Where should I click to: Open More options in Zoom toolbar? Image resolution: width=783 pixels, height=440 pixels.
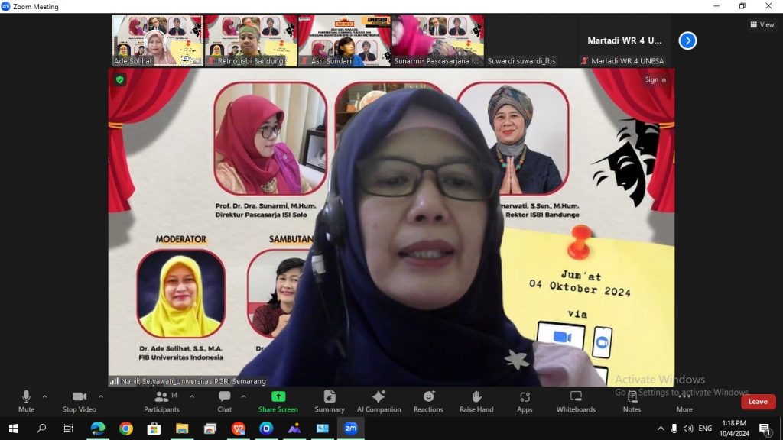(684, 402)
